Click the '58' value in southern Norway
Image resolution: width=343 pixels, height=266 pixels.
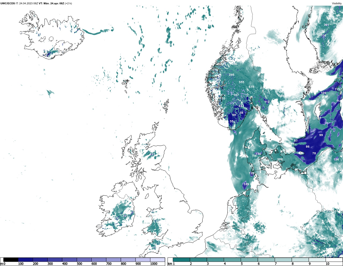[x=241, y=113]
